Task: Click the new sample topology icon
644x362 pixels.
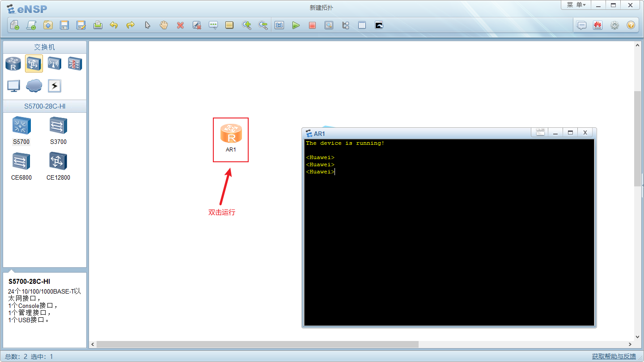Action: [31, 25]
